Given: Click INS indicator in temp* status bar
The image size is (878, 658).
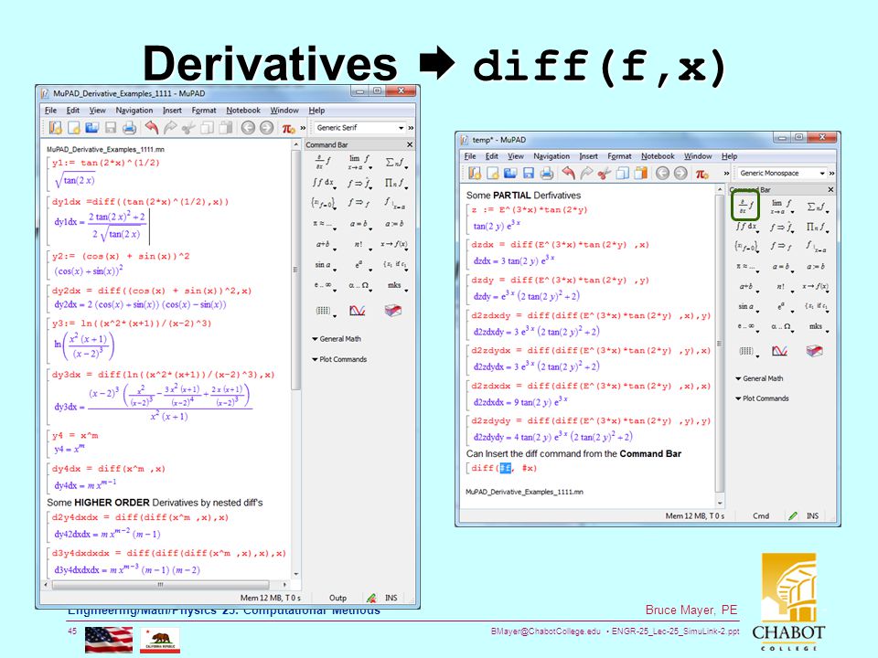Looking at the screenshot, I should point(812,515).
